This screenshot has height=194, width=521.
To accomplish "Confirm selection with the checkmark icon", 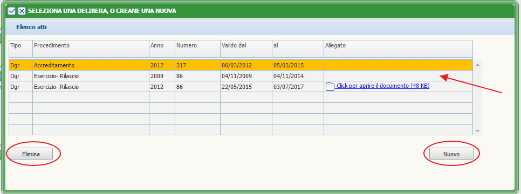I will click(12, 11).
